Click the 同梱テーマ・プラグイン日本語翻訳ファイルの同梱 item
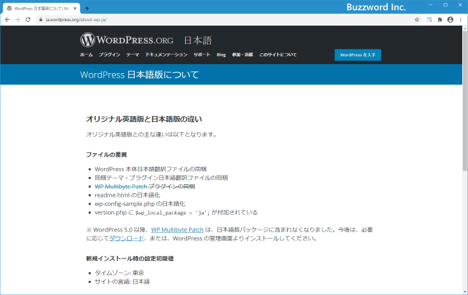 pyautogui.click(x=161, y=178)
